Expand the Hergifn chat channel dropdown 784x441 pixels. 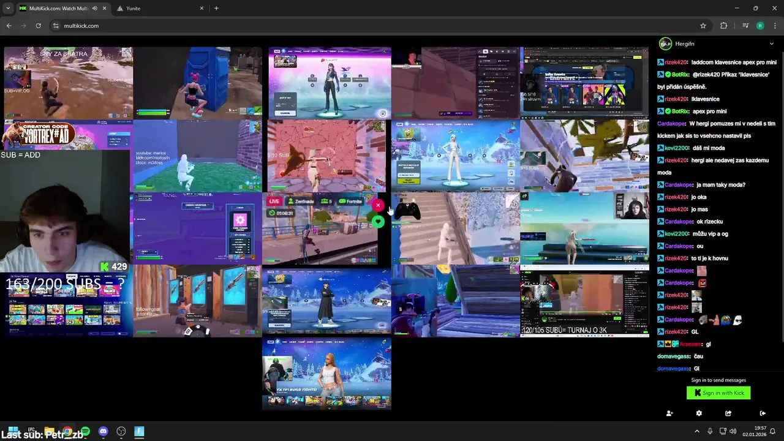[771, 44]
